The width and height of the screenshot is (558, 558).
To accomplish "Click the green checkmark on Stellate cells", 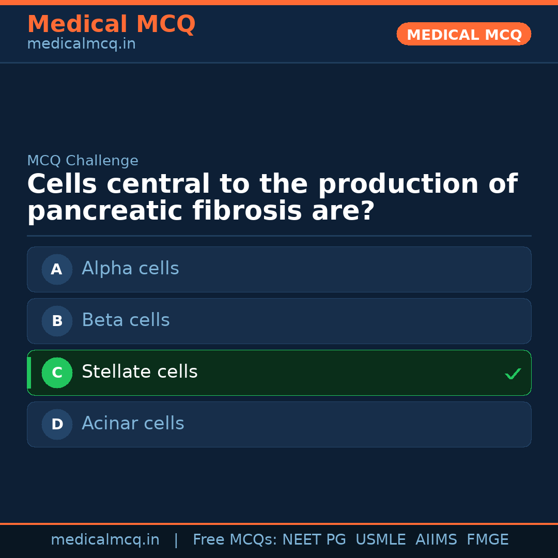I will point(513,373).
